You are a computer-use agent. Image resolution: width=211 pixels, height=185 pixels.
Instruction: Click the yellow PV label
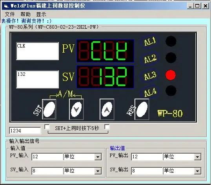pyautogui.click(x=68, y=48)
